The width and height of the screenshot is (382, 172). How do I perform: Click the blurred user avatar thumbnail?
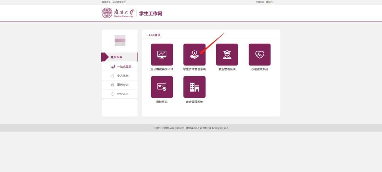pos(120,40)
